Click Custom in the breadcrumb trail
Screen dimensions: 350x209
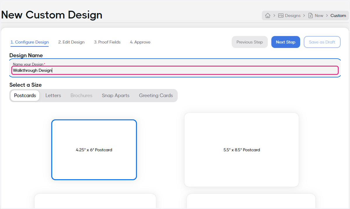338,15
